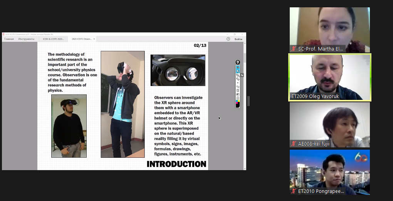
Task: Switch to the ICERI & ICDTE 2020 document tab
Action: (x=53, y=39)
